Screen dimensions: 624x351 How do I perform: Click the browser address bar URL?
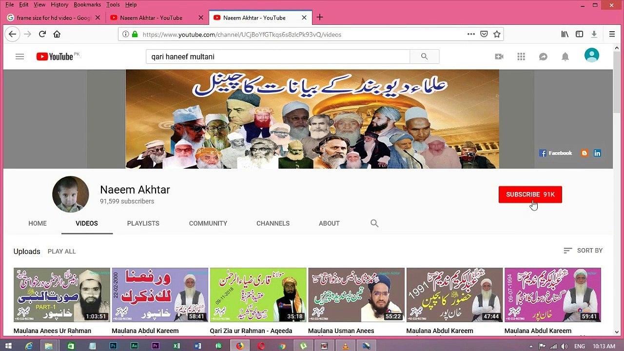pyautogui.click(x=242, y=35)
